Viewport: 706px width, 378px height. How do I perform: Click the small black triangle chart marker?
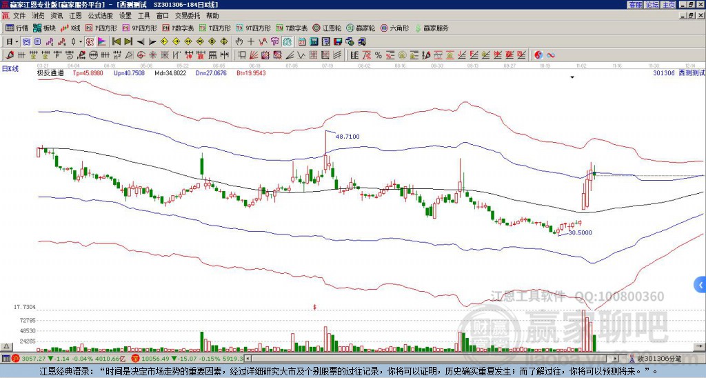pos(572,77)
